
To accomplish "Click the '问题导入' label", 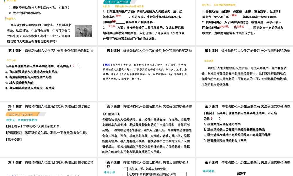I will click(11, 19).
